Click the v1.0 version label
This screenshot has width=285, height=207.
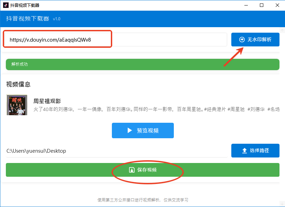tap(56, 19)
